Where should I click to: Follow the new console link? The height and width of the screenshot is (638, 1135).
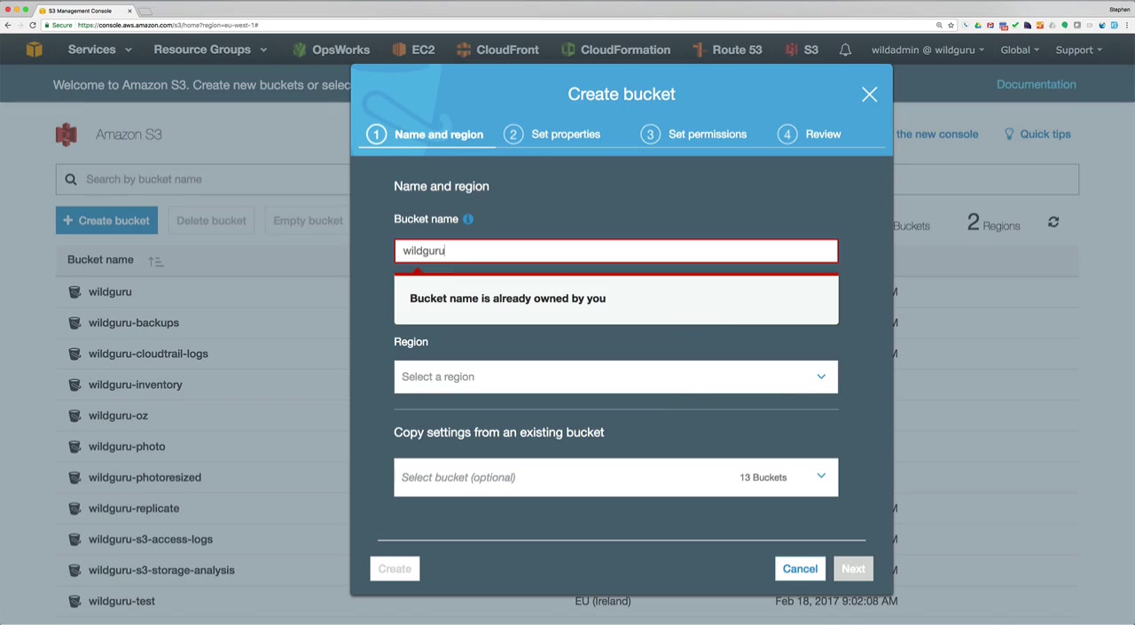click(936, 134)
